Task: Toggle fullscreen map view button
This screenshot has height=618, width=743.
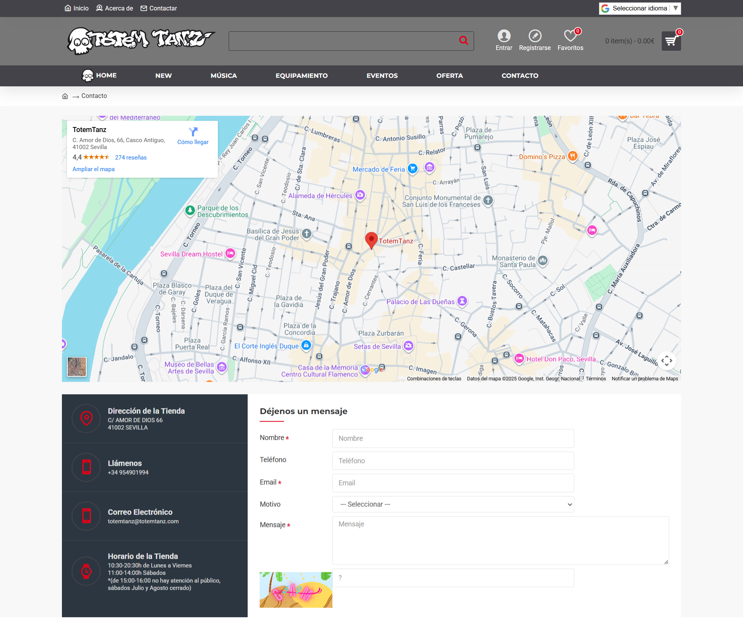Action: tap(666, 361)
